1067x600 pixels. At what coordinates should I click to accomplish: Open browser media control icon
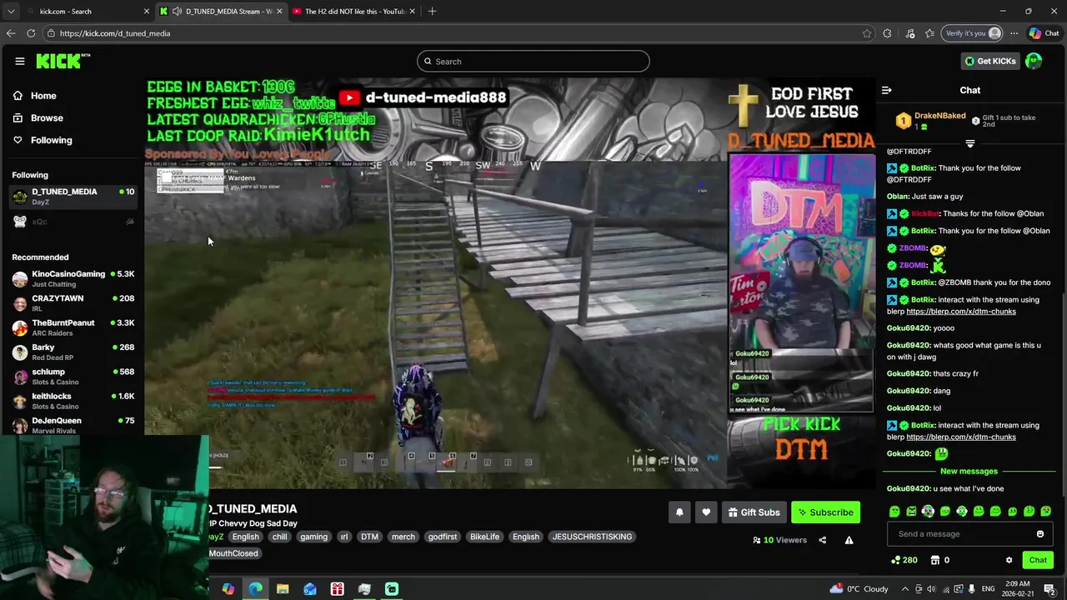pos(909,33)
